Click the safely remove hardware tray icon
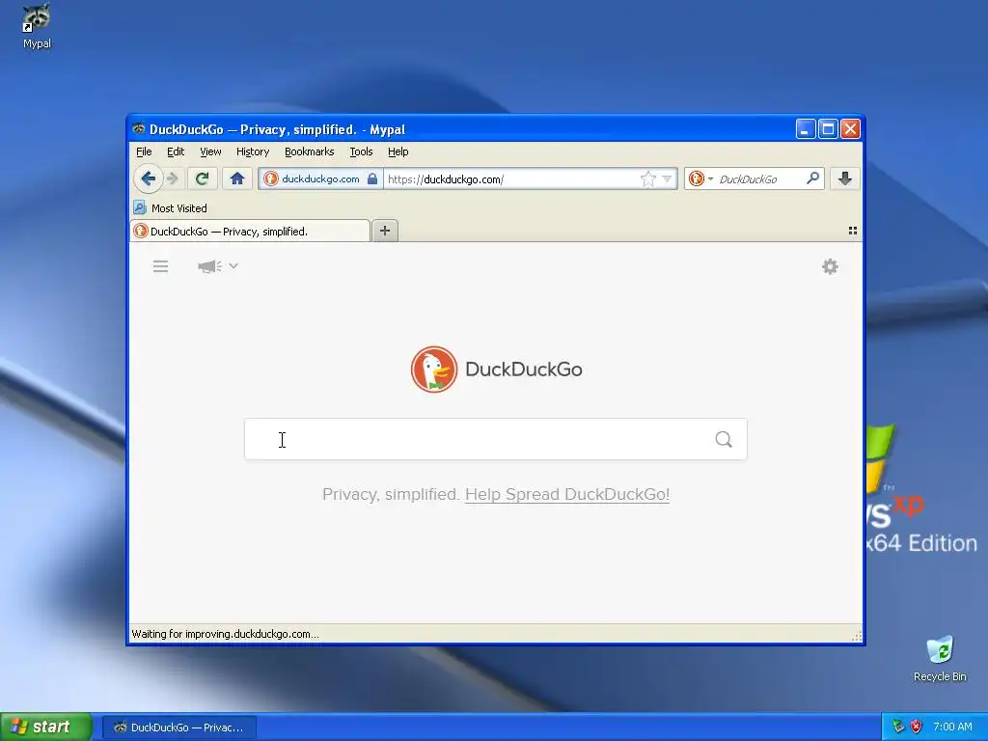988x741 pixels. (898, 727)
